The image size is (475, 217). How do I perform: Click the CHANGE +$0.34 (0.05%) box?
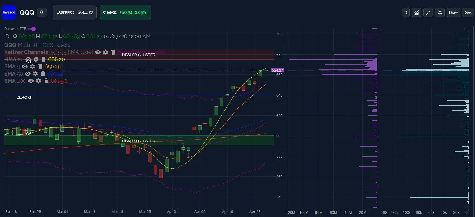tap(125, 12)
